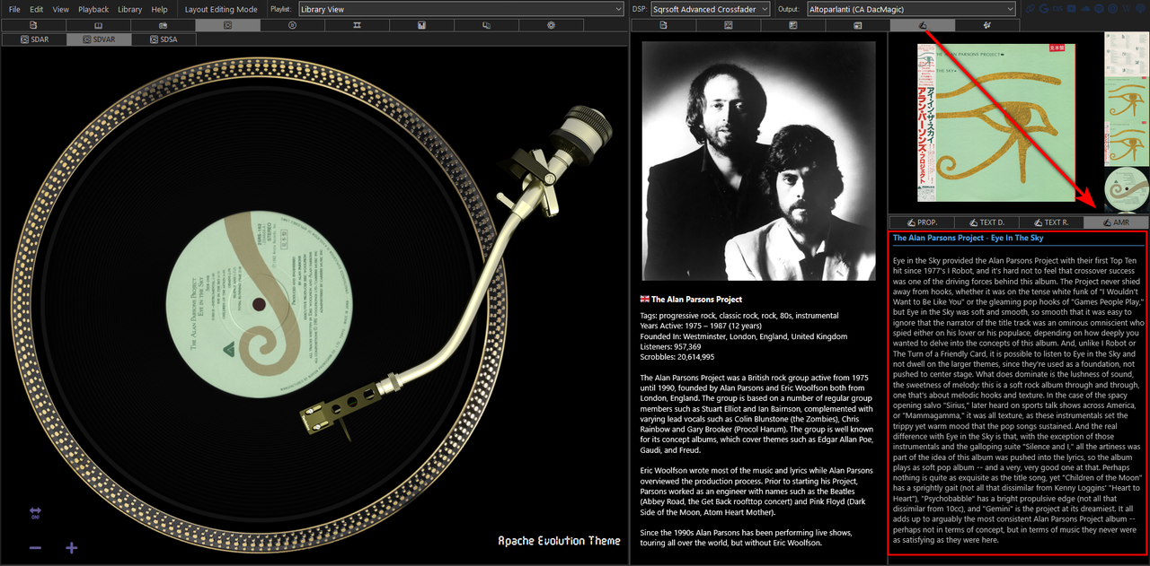Screen dimensions: 1150x566
Task: Open the circled-R icon tab in the left toolbar
Action: click(292, 25)
